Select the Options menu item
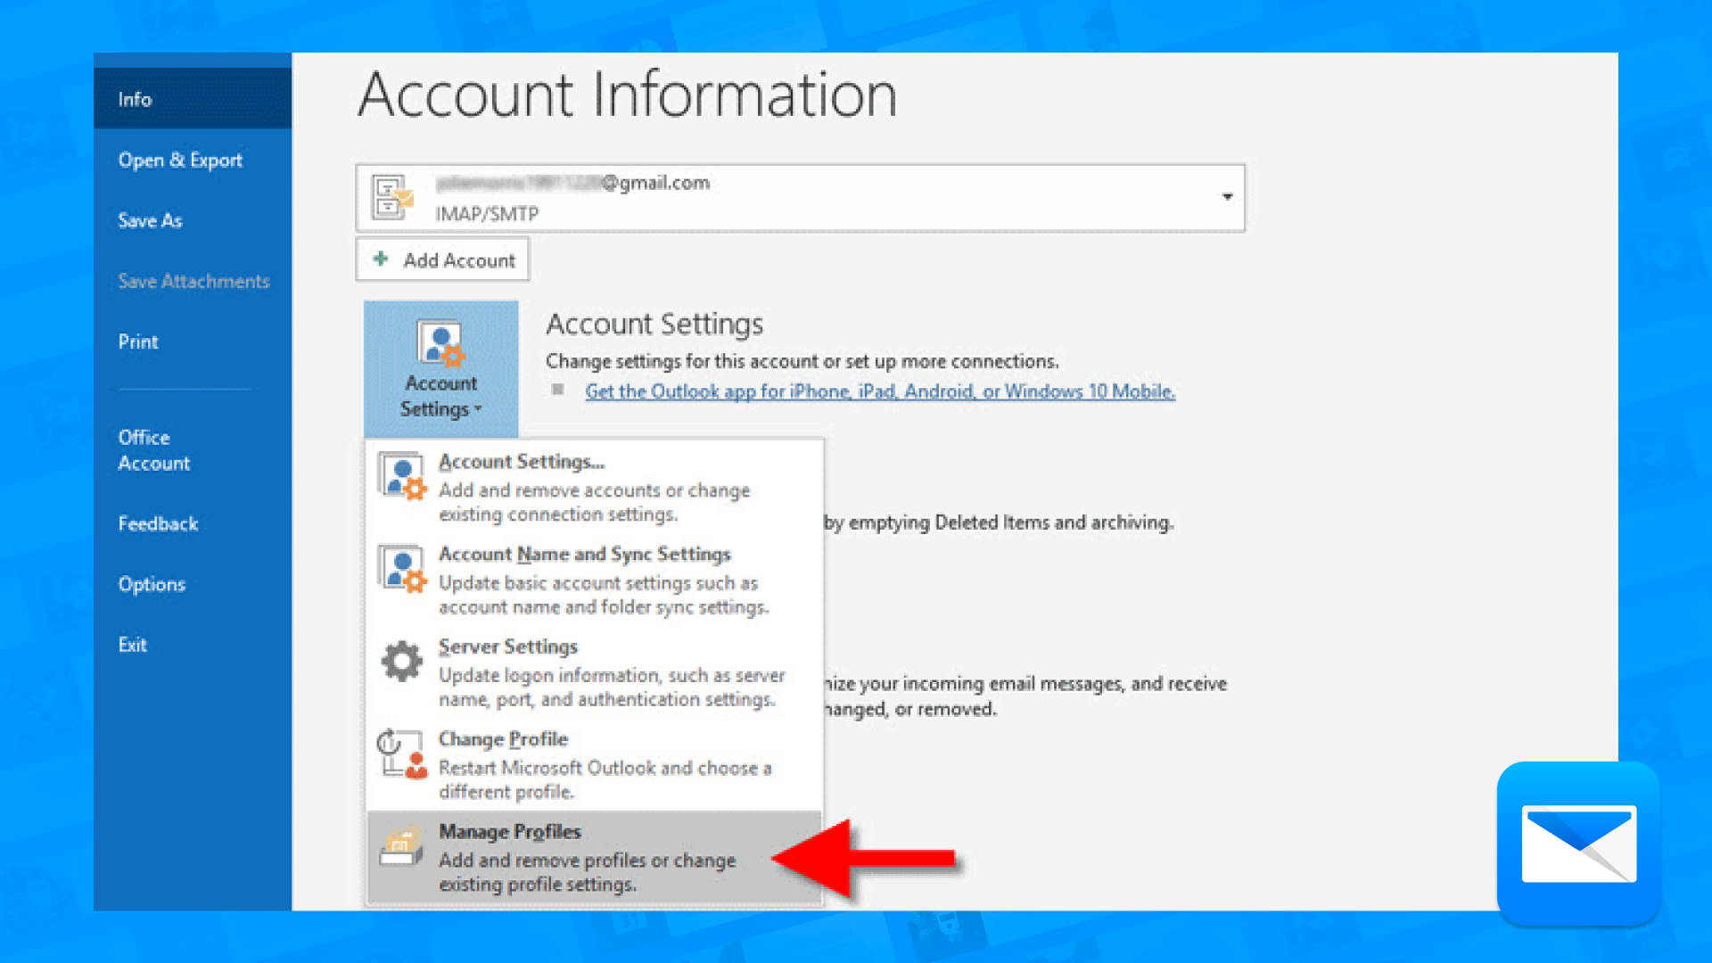 point(152,584)
